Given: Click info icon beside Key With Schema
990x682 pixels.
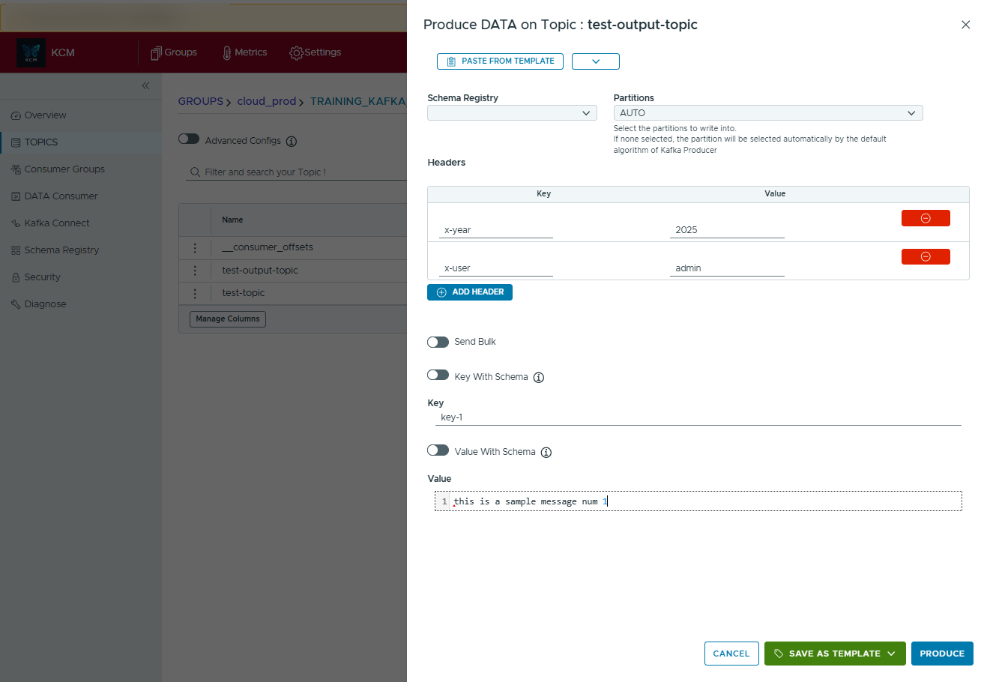Looking at the screenshot, I should click(x=538, y=378).
